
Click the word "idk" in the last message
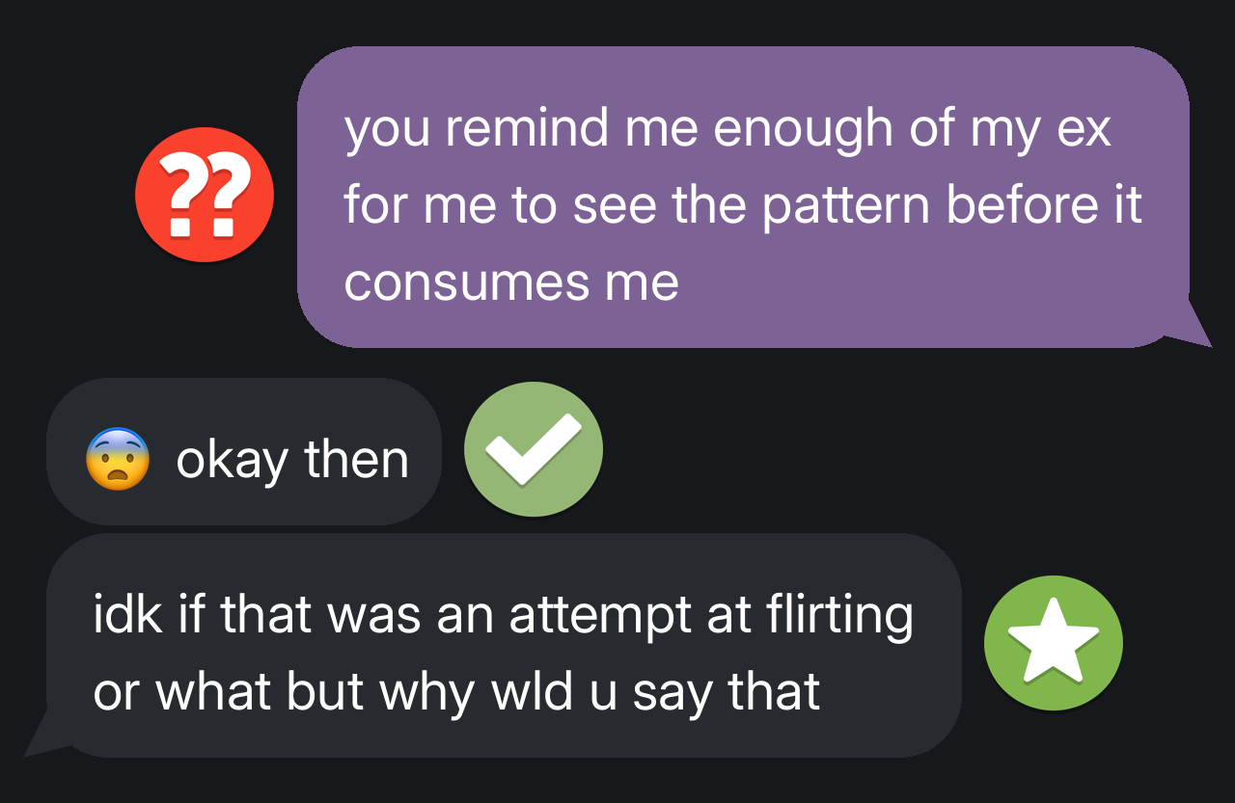126,616
